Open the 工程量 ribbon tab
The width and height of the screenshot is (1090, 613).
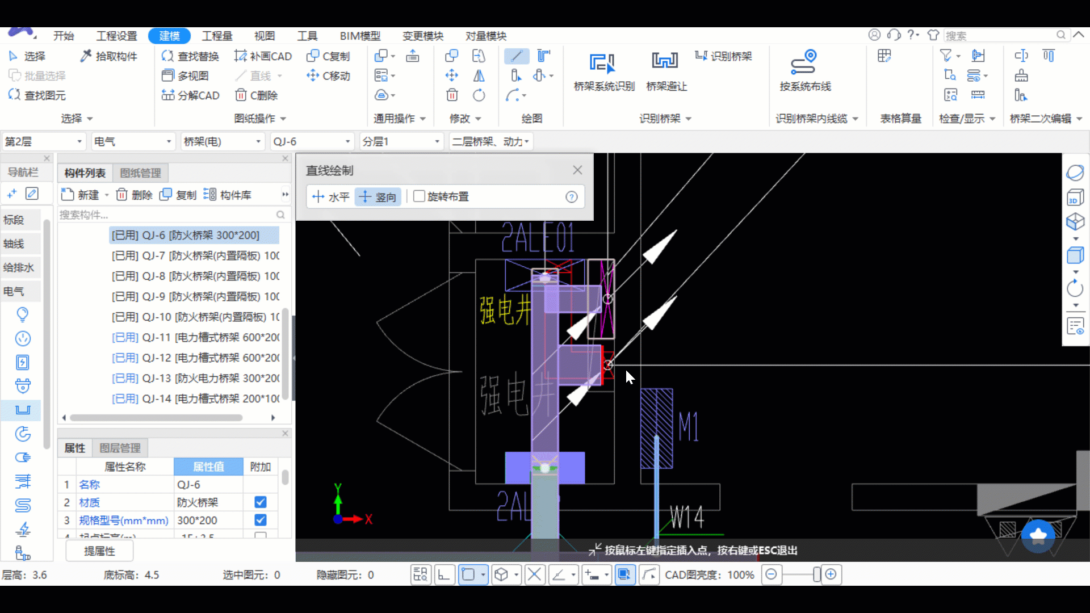click(217, 36)
